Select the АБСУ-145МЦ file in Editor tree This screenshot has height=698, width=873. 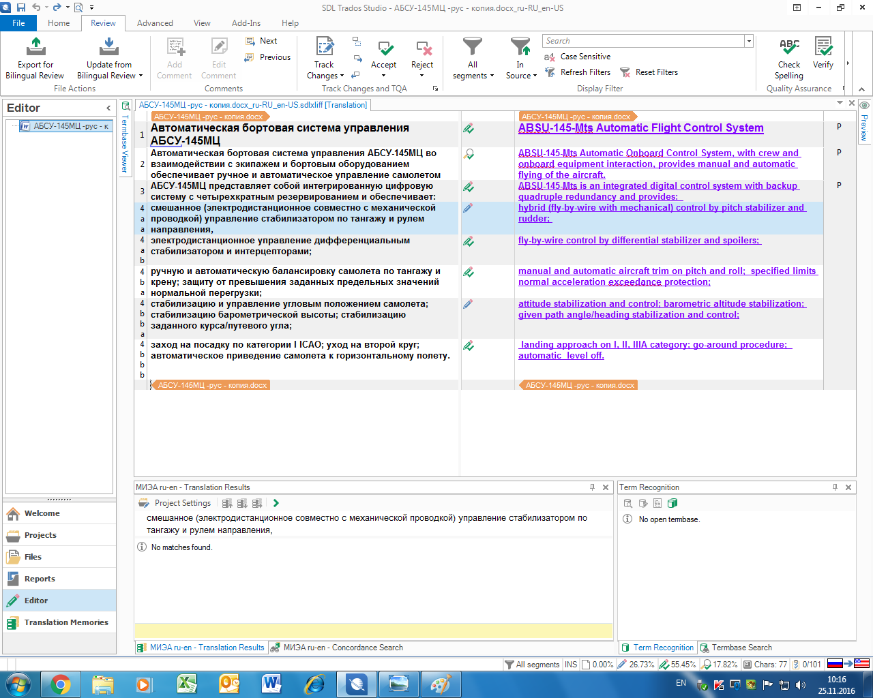[x=65, y=126]
